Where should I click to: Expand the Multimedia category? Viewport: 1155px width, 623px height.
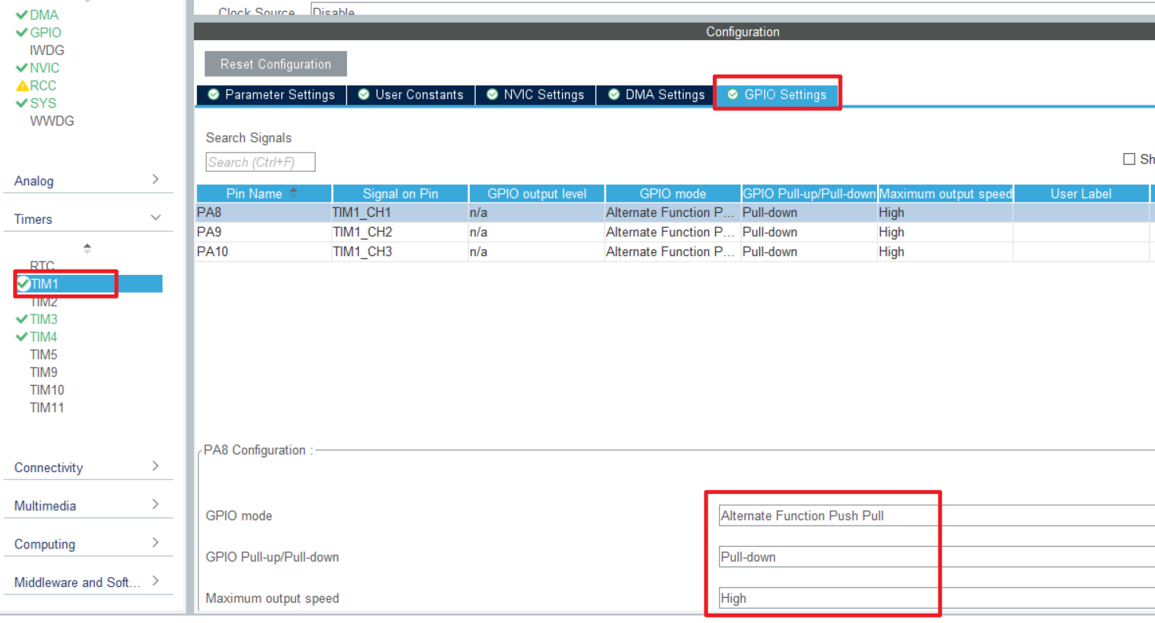tap(88, 506)
